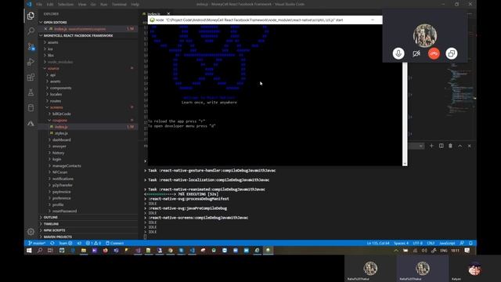Open the Edit menu
The image size is (501, 282).
[x=50, y=4]
